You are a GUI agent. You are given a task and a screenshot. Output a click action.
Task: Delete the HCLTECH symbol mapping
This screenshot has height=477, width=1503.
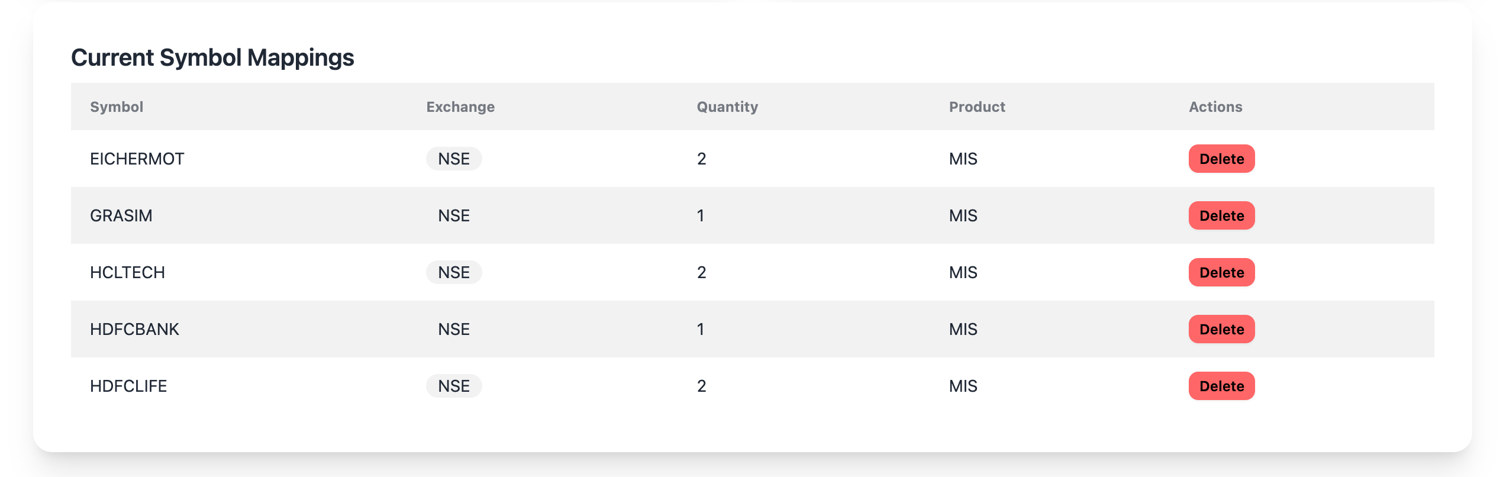(x=1221, y=272)
